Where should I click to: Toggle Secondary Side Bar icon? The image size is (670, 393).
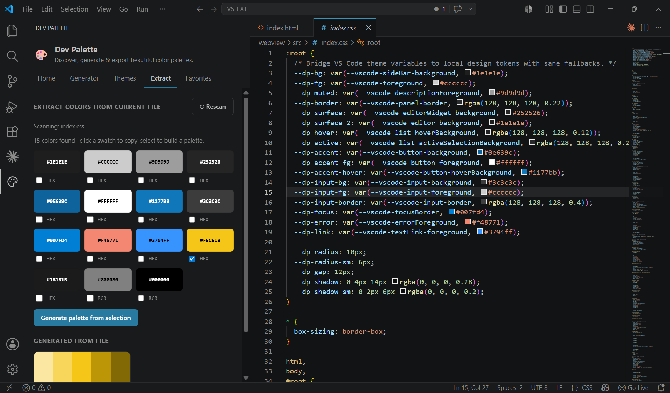pyautogui.click(x=590, y=9)
